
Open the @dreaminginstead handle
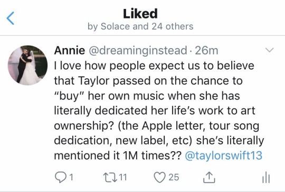pos(138,51)
